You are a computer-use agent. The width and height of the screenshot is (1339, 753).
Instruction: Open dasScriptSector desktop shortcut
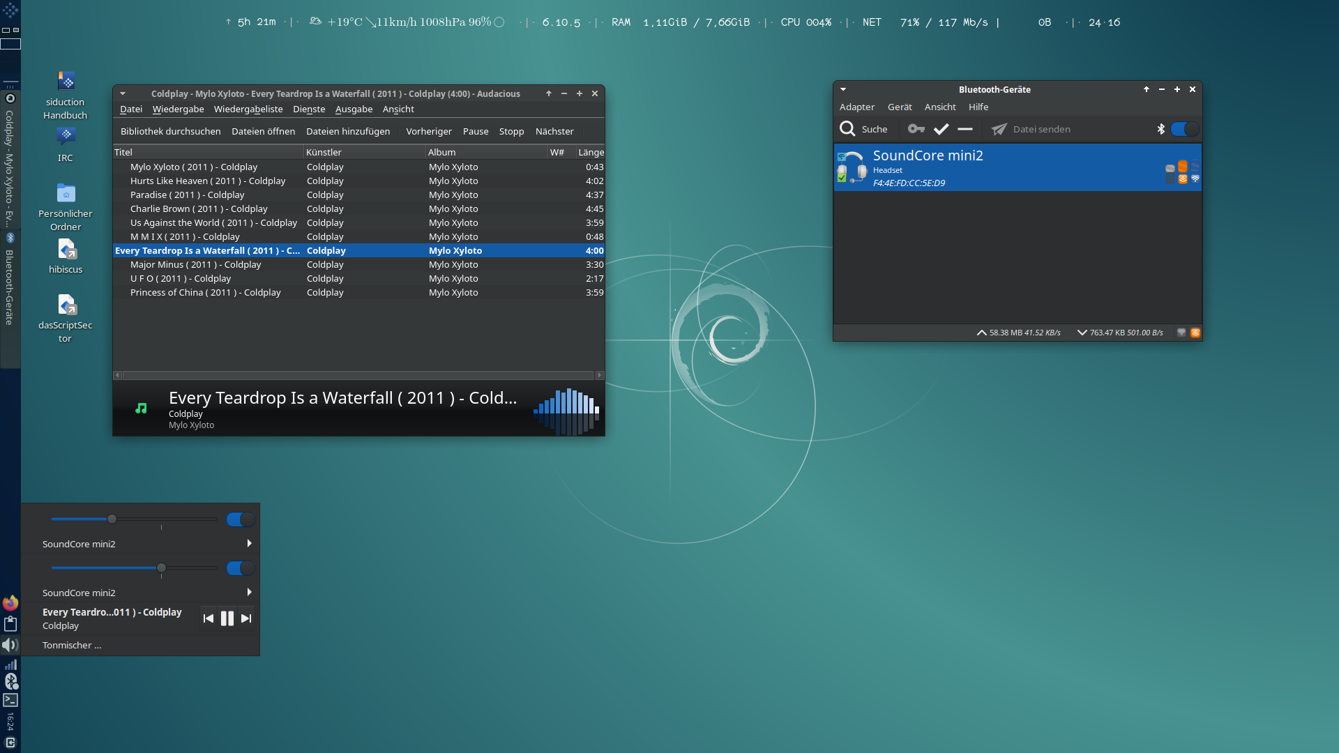pos(66,305)
